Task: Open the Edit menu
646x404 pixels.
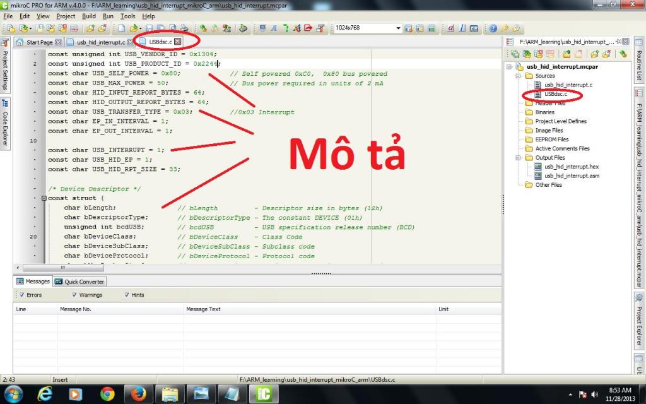Action: tap(25, 16)
